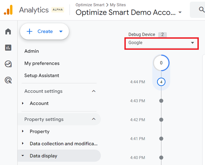Click the search magnifier icon
This screenshot has height=165, width=205.
pos(201,10)
